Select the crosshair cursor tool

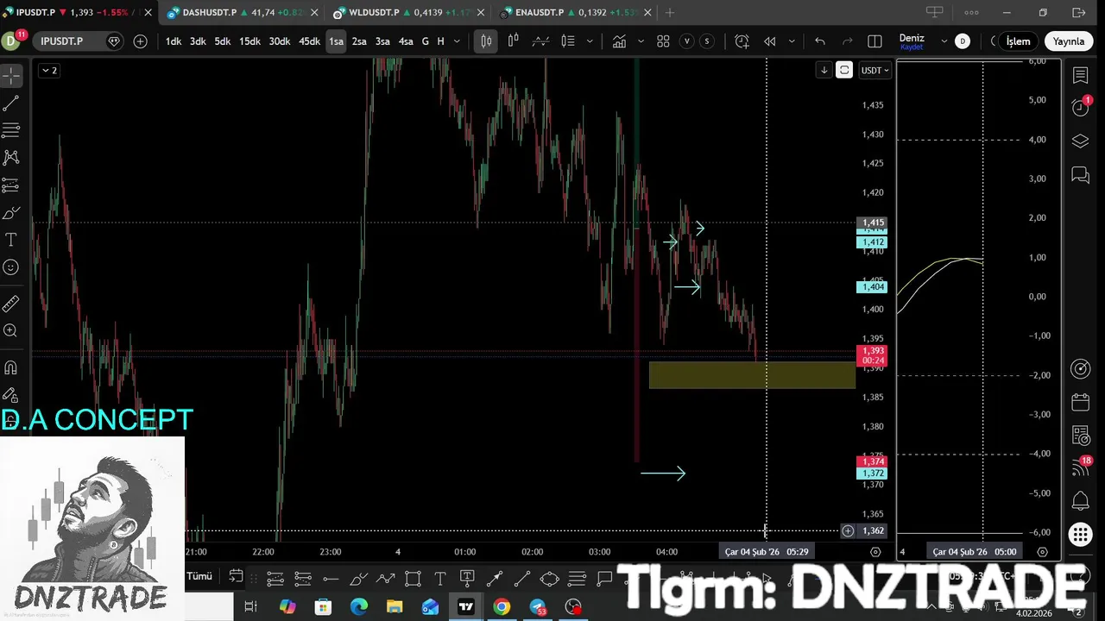coord(11,76)
